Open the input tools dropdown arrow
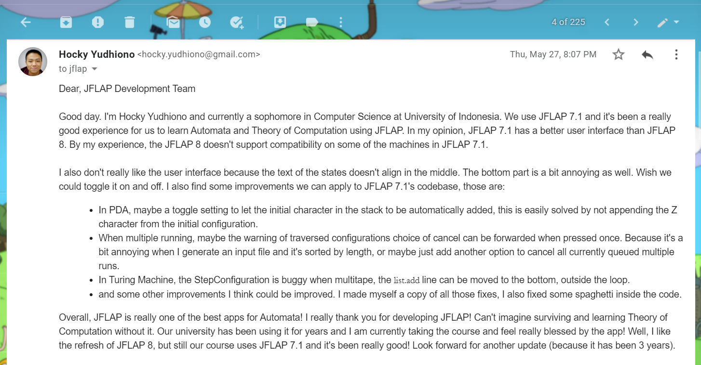The image size is (701, 365). 676,22
